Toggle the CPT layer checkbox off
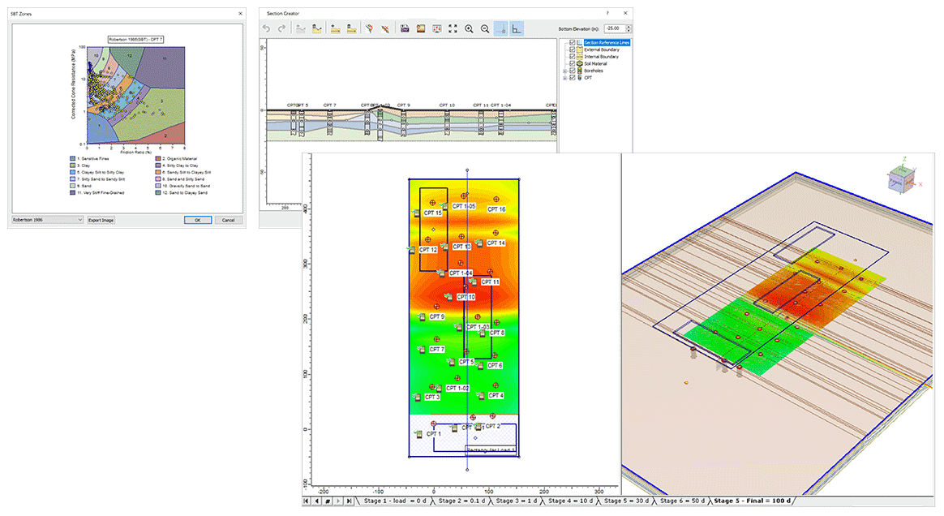The image size is (944, 516). pyautogui.click(x=572, y=77)
